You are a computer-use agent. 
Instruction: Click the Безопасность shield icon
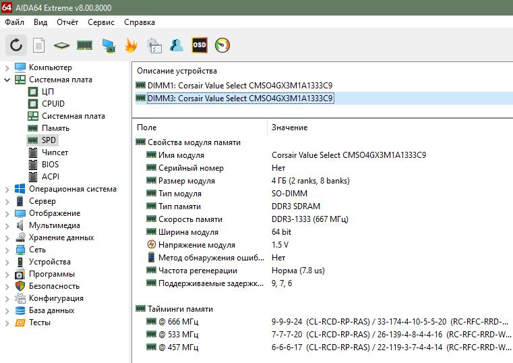click(20, 286)
